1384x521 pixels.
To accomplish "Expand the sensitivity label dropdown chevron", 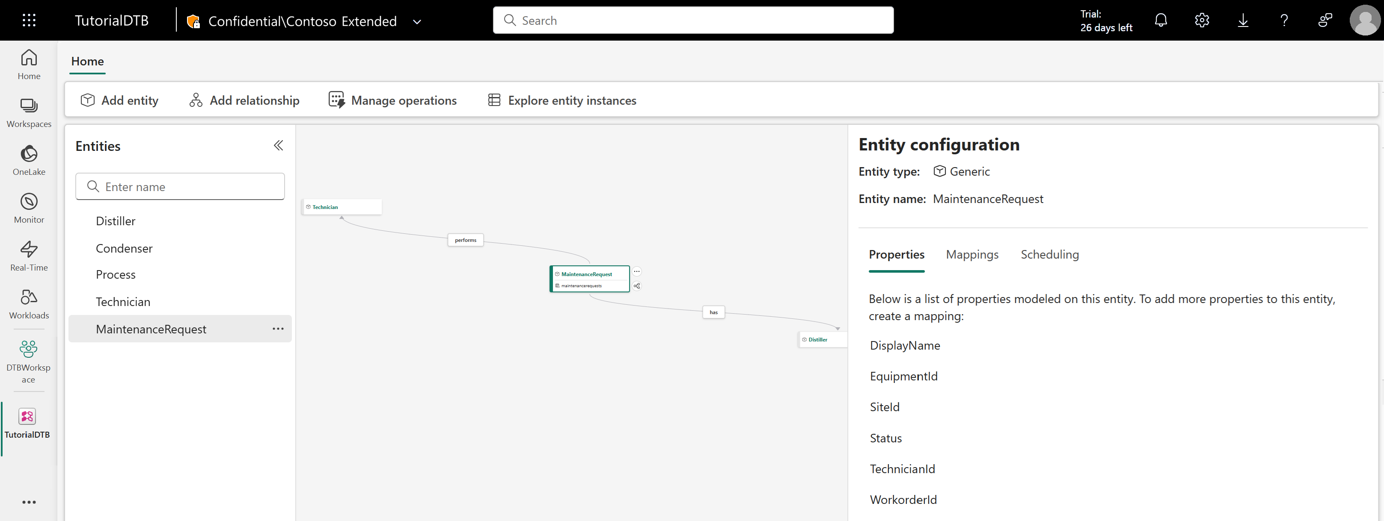I will pos(417,22).
